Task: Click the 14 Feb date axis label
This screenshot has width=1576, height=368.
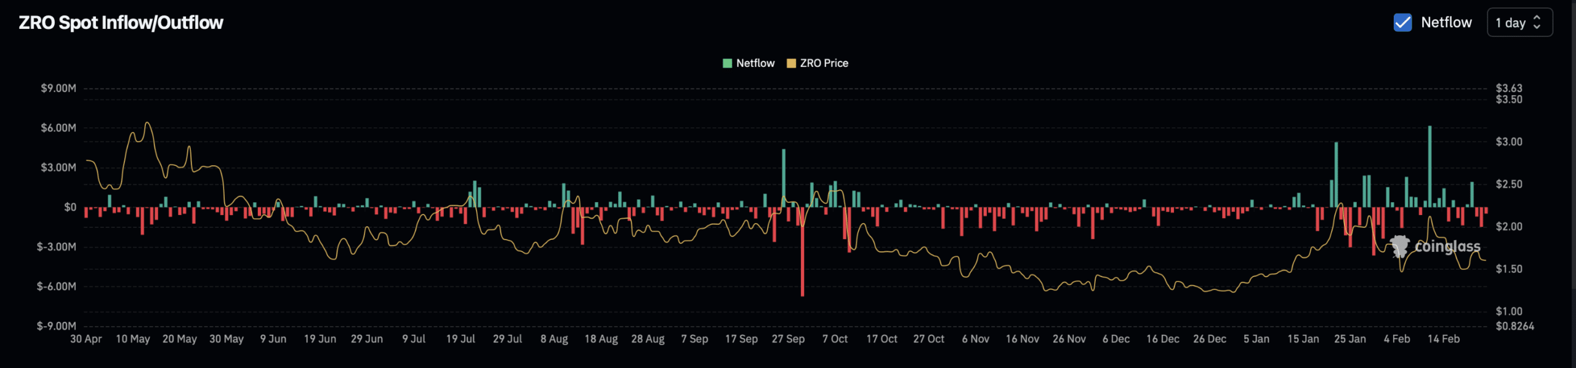Action: [x=1443, y=339]
